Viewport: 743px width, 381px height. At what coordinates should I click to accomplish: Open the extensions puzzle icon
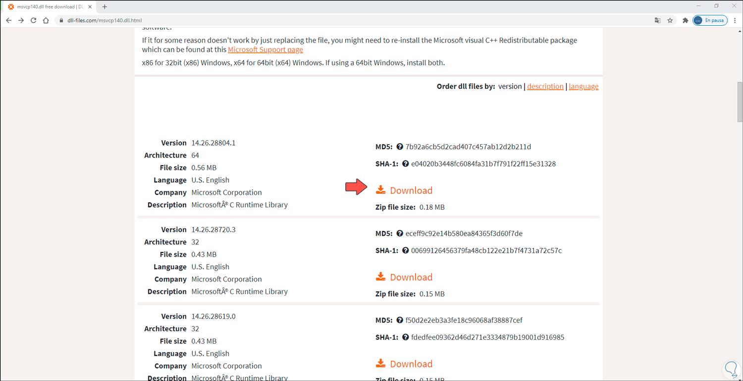point(686,20)
